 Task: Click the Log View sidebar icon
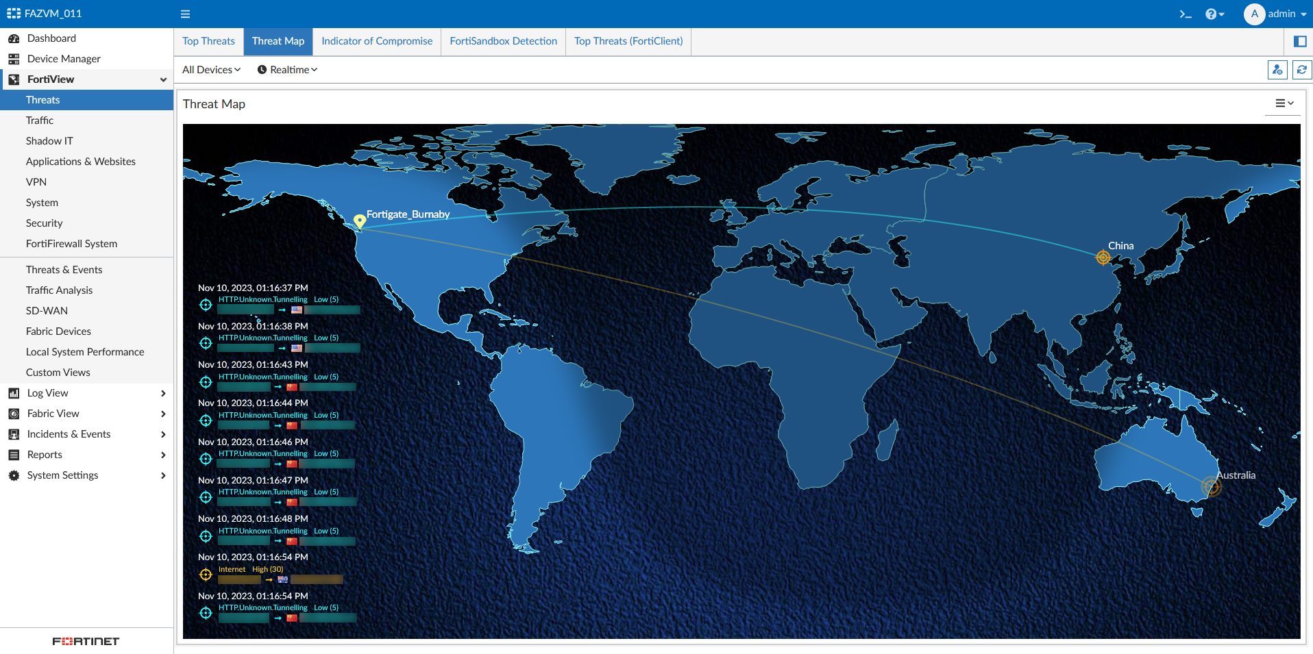click(13, 392)
